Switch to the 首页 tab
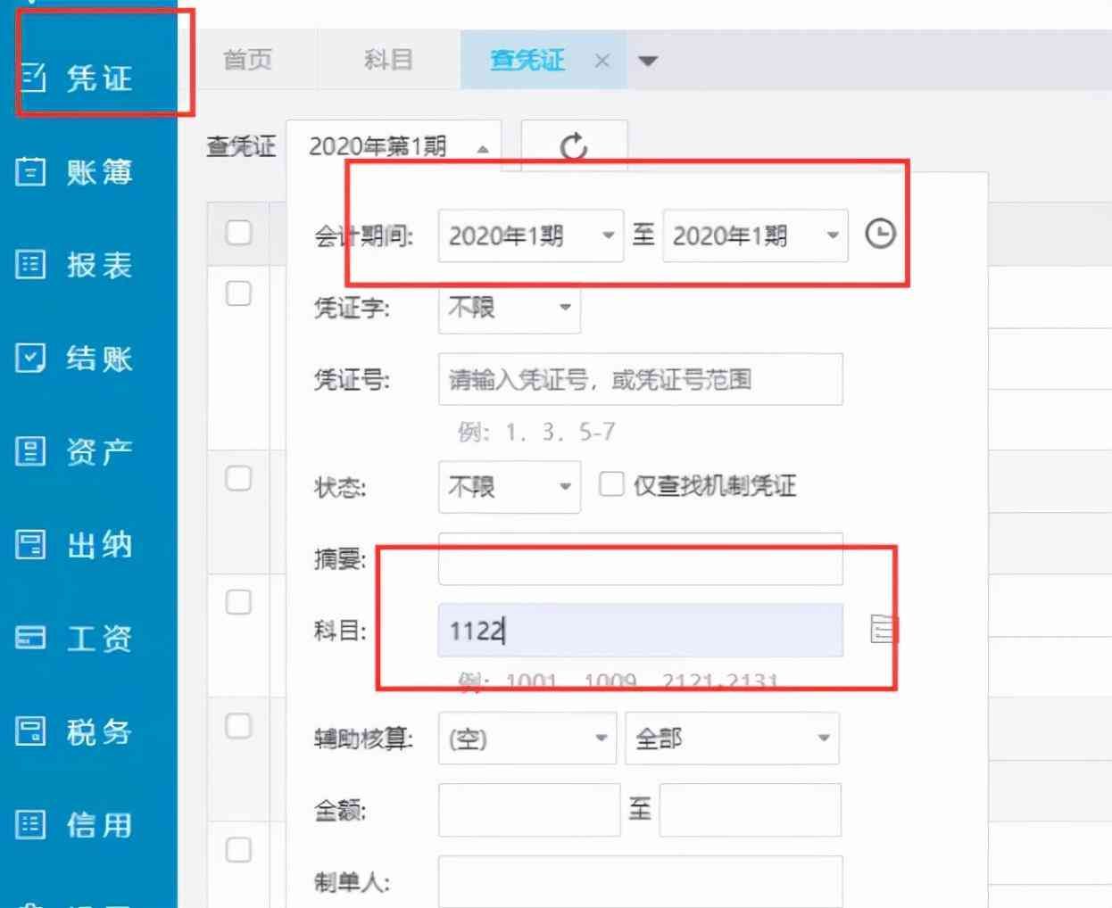 [x=247, y=60]
